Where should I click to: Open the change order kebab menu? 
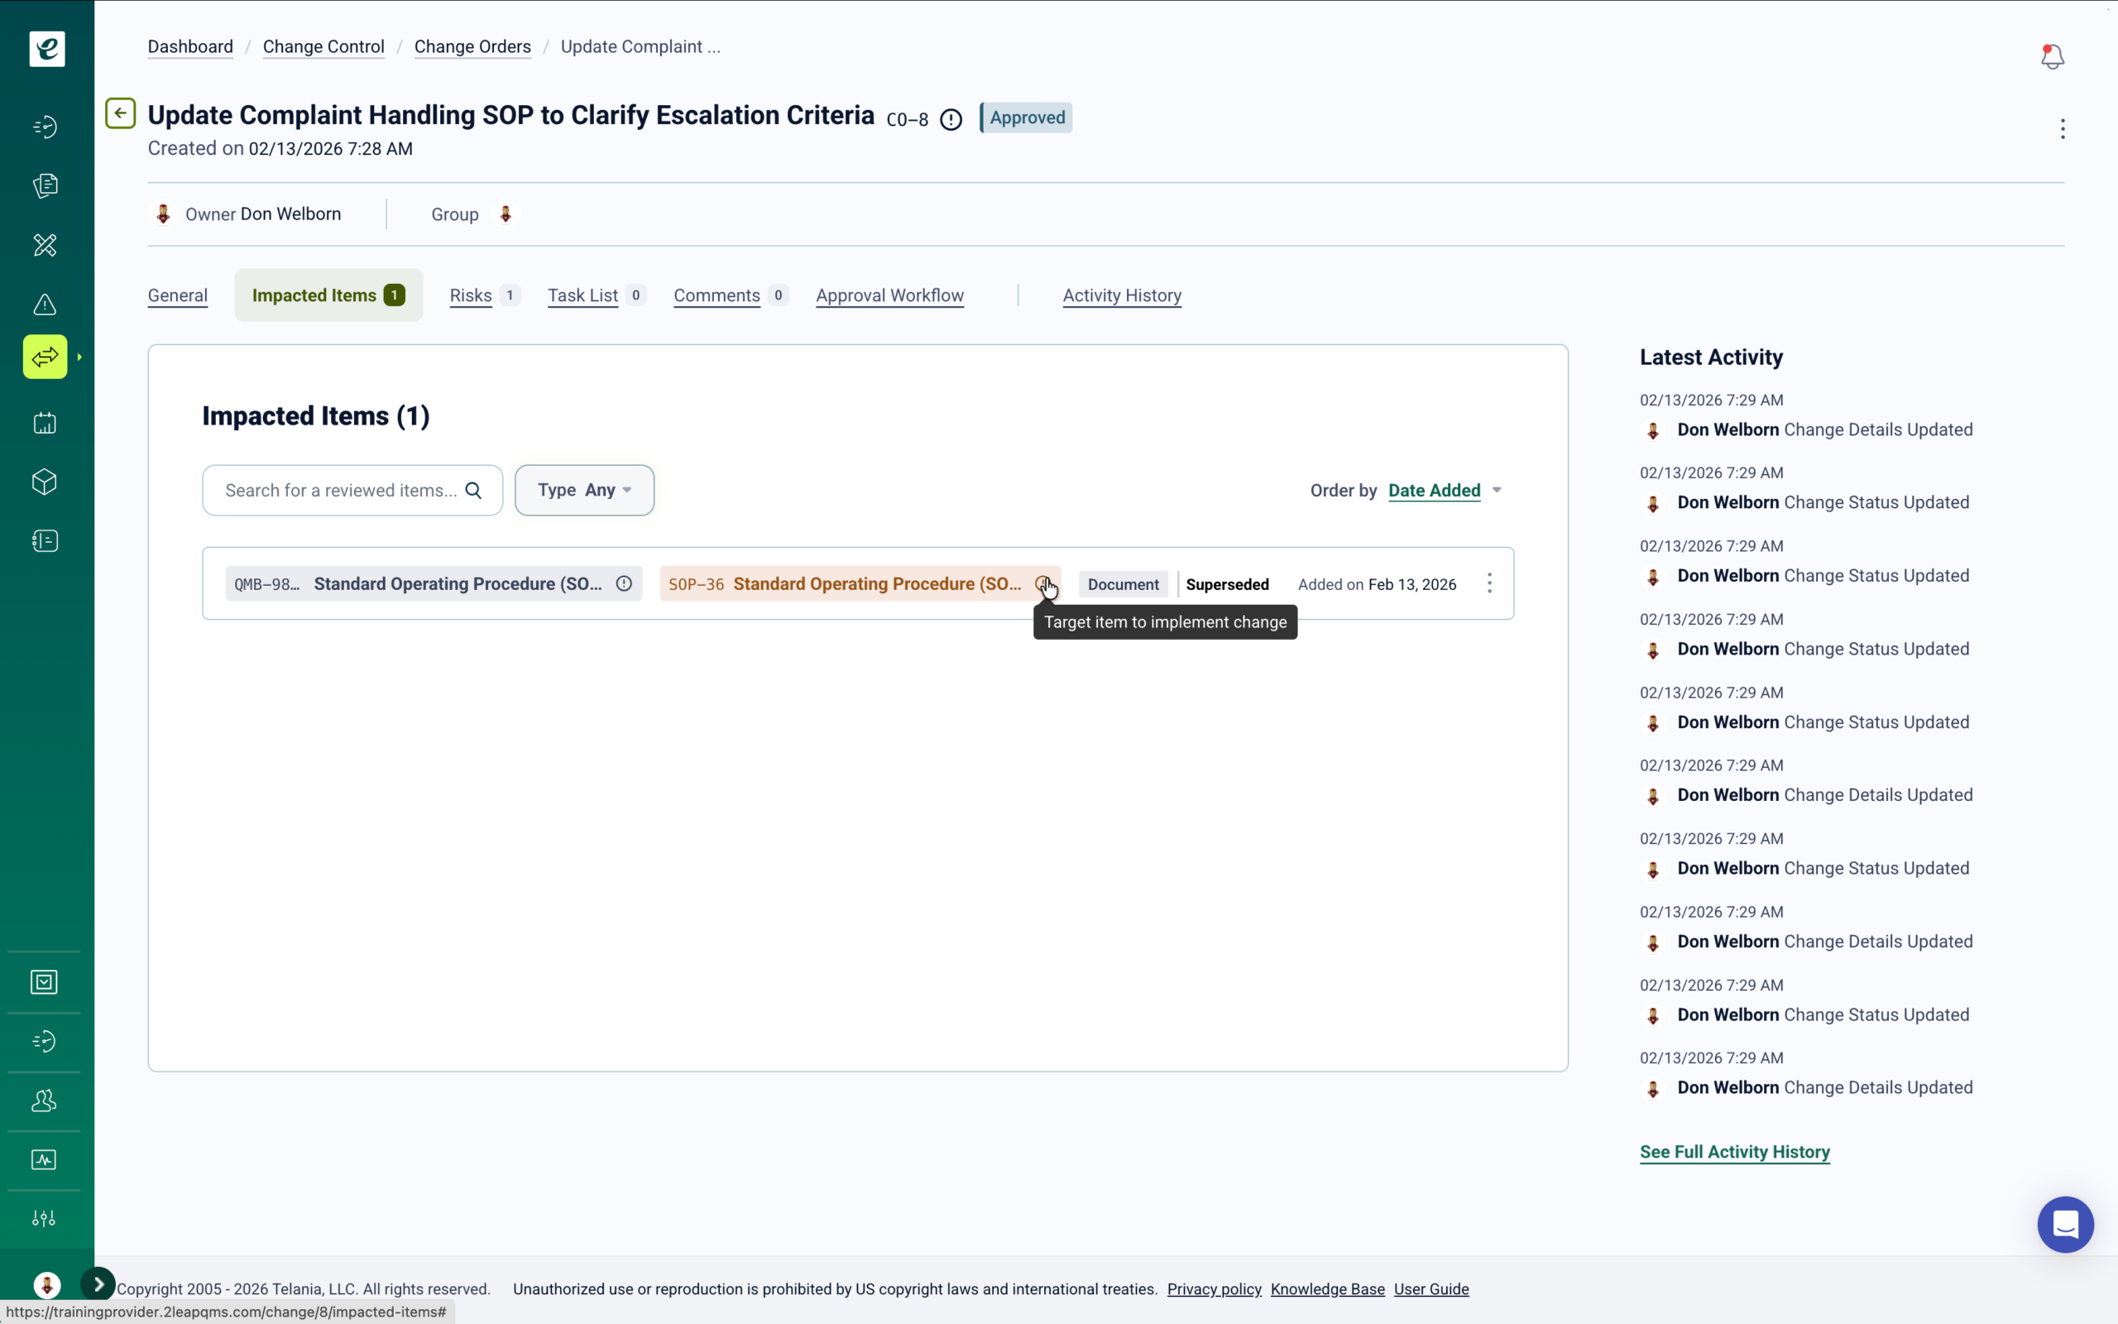pos(2063,129)
